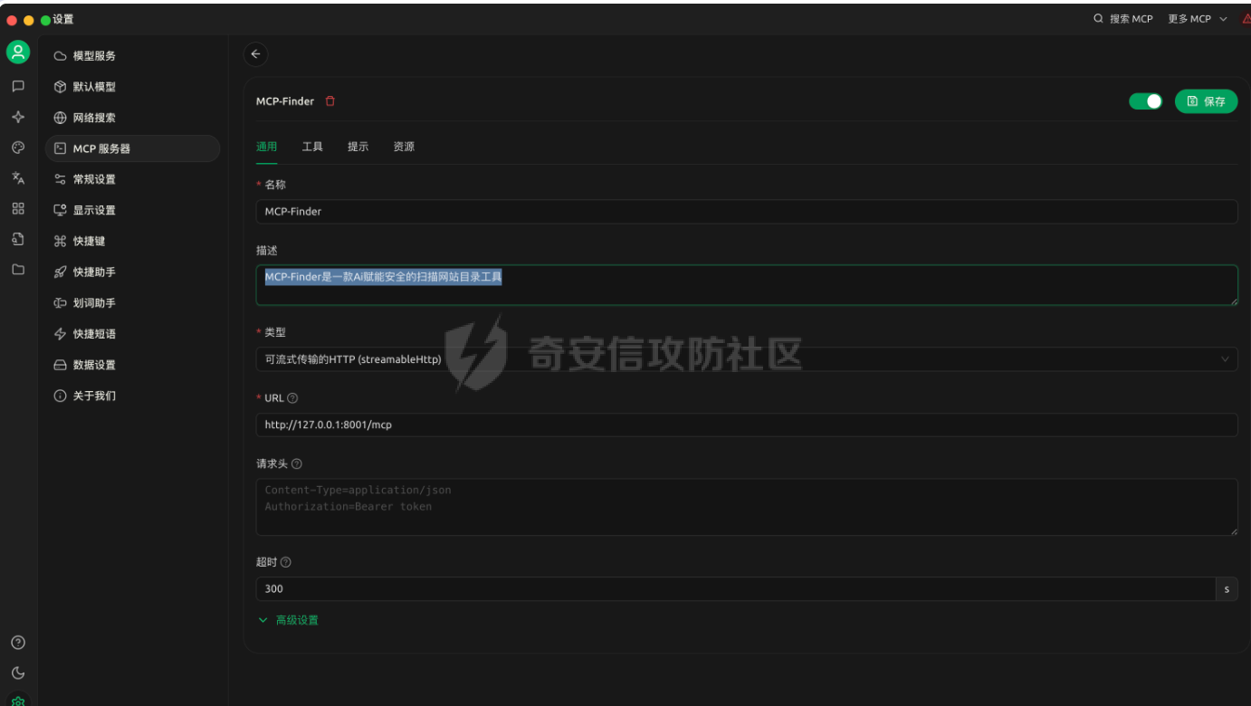Open the knowledge base document icon
This screenshot has width=1251, height=706.
tap(18, 239)
